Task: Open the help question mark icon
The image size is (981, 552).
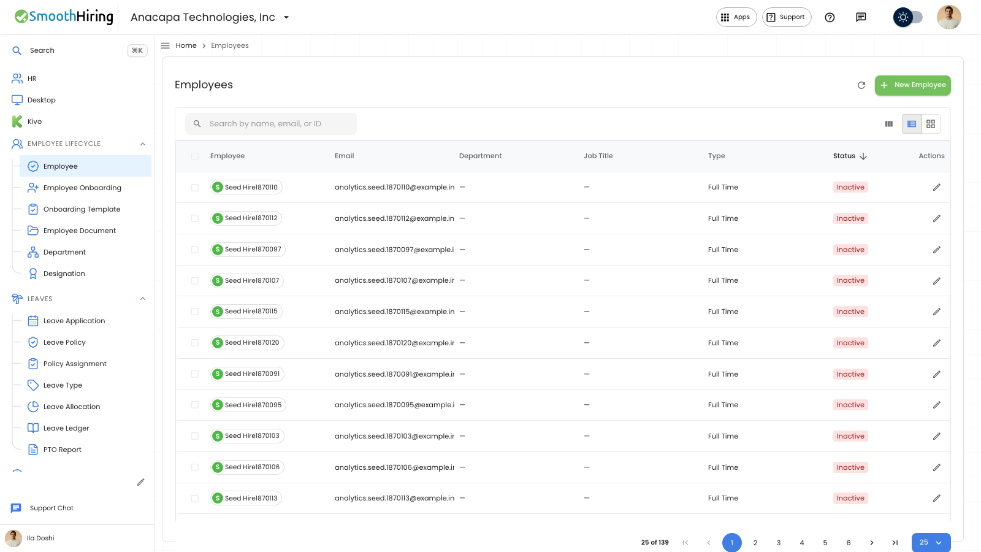Action: click(x=830, y=17)
